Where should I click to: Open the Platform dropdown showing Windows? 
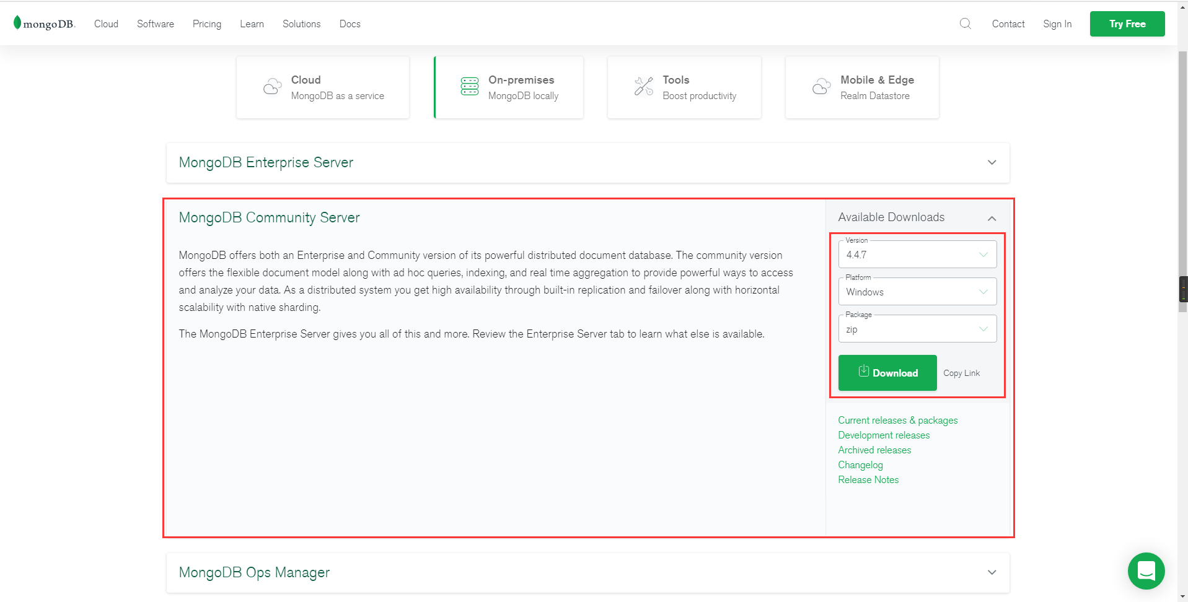(917, 292)
